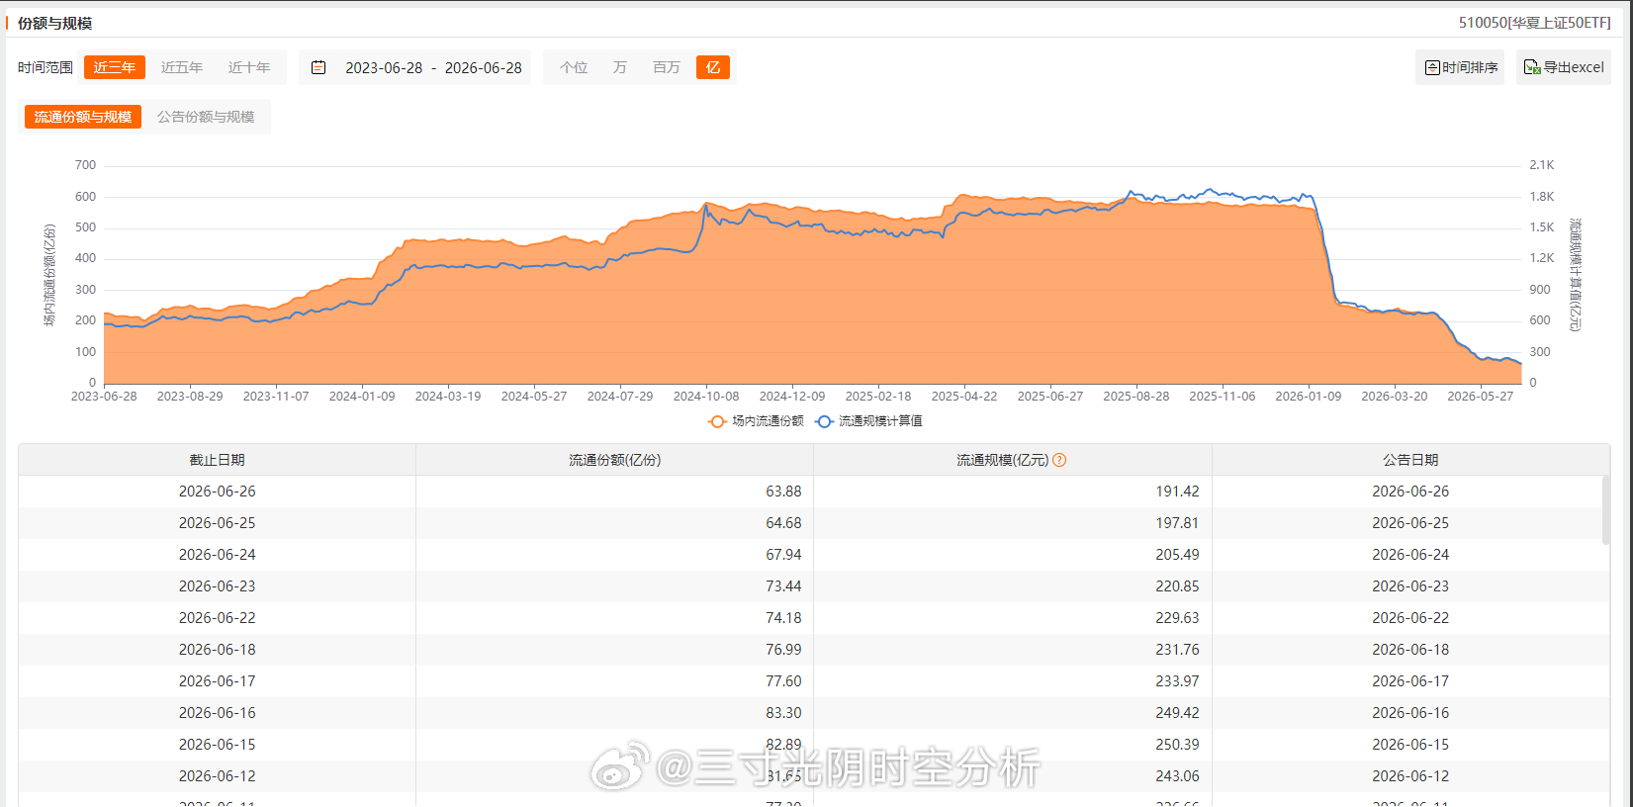Viewport: 1633px width, 807px height.
Task: Select 截止日期 cell 2026-06-24
Action: tap(218, 555)
